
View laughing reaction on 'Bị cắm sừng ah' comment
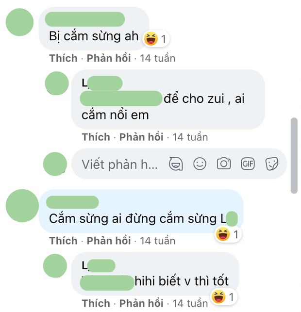pos(156,39)
